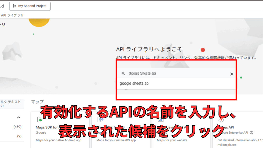This screenshot has height=148, width=263.
Task: Open the Places API pin icon
Action: click(221, 119)
